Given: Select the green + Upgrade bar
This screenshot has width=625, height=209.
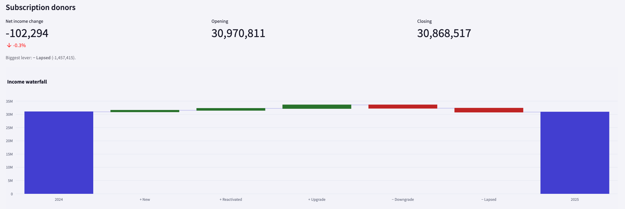Looking at the screenshot, I should (x=317, y=107).
